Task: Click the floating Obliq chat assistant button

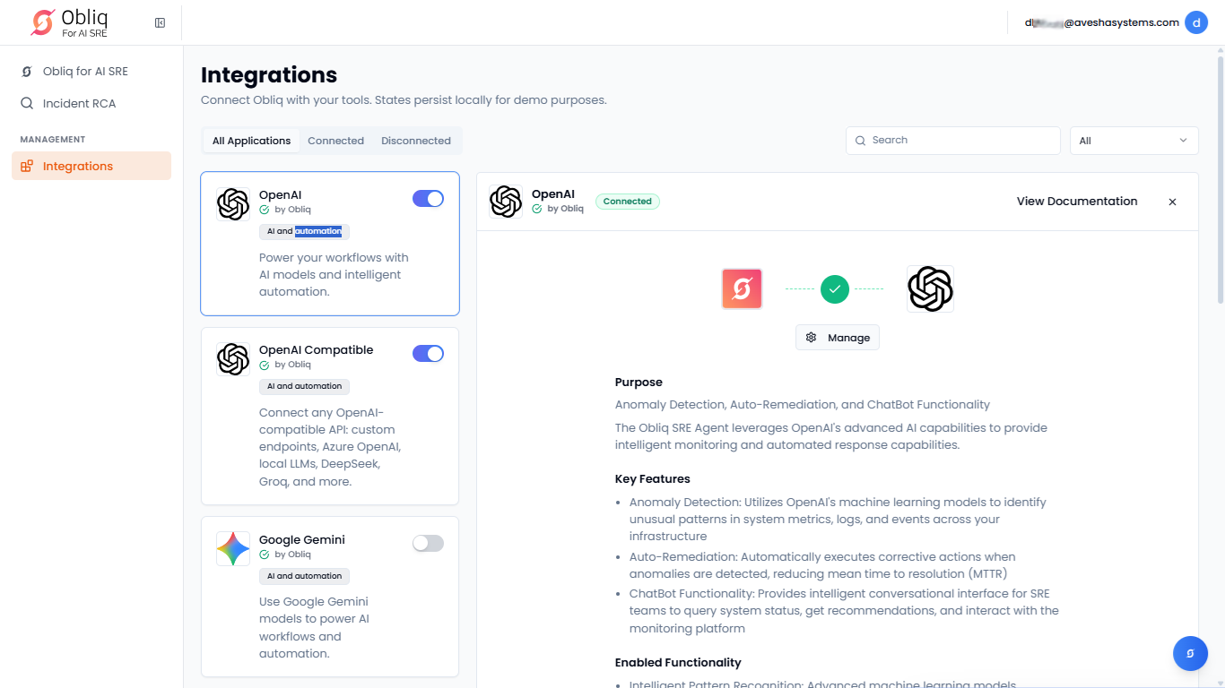Action: coord(1190,653)
